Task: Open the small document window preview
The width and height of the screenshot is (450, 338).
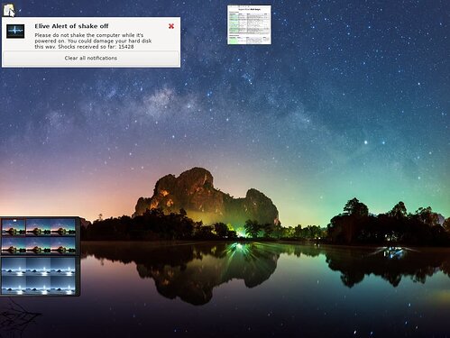Action: point(249,24)
